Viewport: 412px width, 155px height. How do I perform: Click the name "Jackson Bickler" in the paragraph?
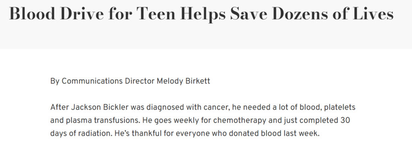pyautogui.click(x=100, y=107)
